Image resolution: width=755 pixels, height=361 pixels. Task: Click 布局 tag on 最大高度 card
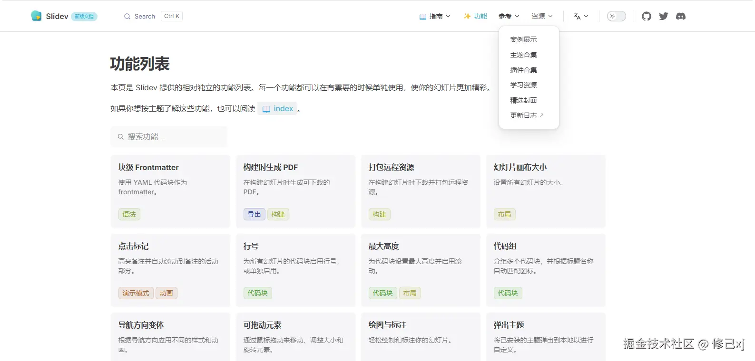[x=410, y=293]
